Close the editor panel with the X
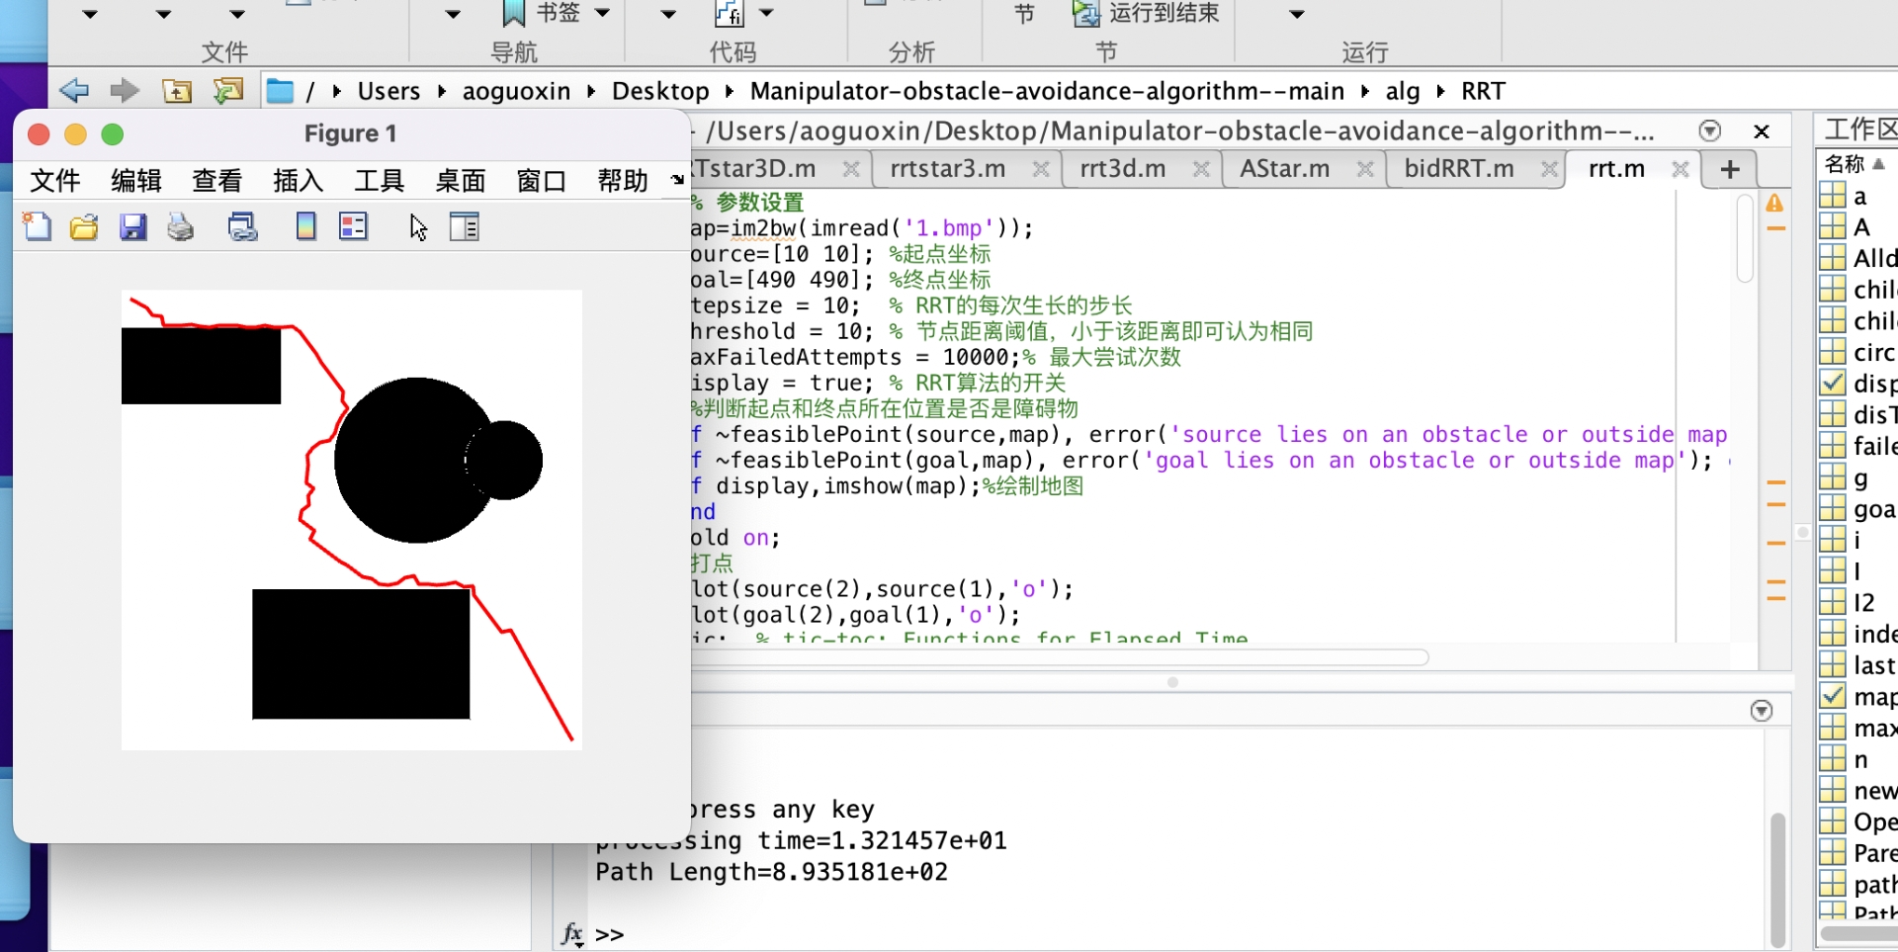Screen dimensions: 1898x952 pos(1762,130)
